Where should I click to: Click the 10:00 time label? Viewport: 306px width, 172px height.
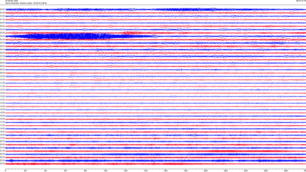coord(2,76)
